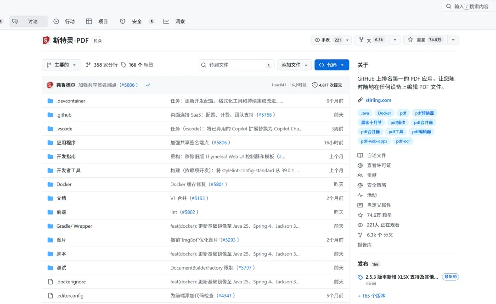View the 166 个标签 tags link
496x304 pixels.
click(x=137, y=65)
